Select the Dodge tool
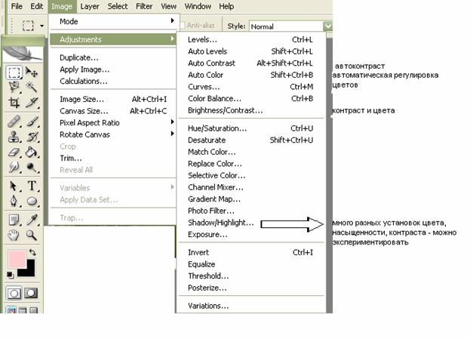Screen dimensions: 470x339 tap(32, 167)
